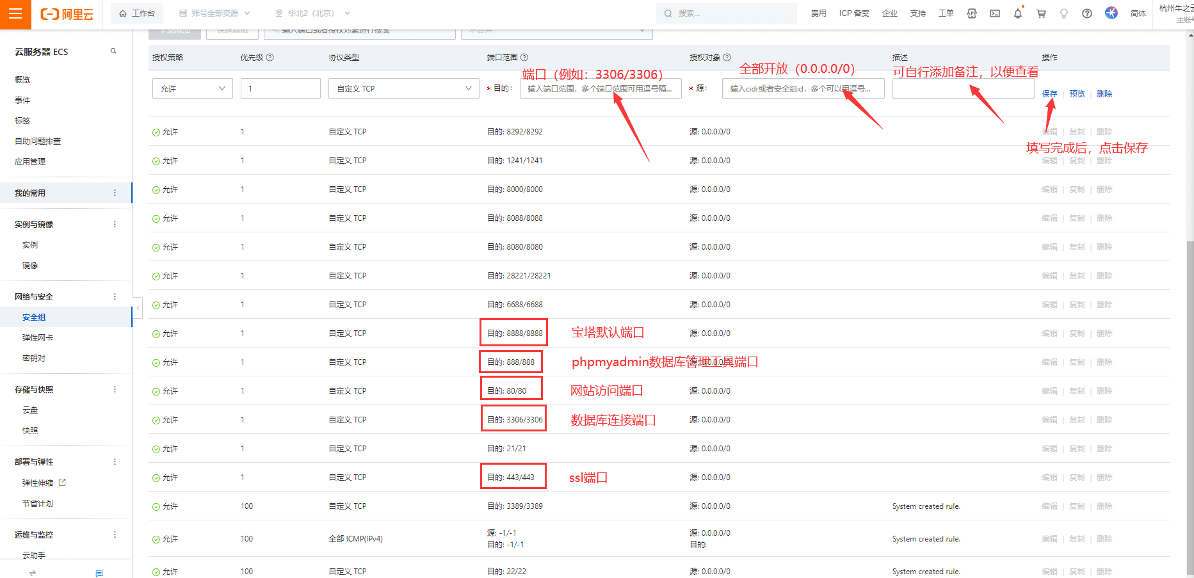Expand the 华北2 (北京) region selector

point(312,13)
